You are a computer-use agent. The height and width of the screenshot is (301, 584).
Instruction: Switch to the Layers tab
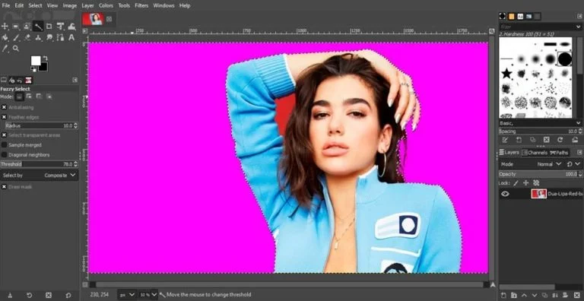pos(509,153)
